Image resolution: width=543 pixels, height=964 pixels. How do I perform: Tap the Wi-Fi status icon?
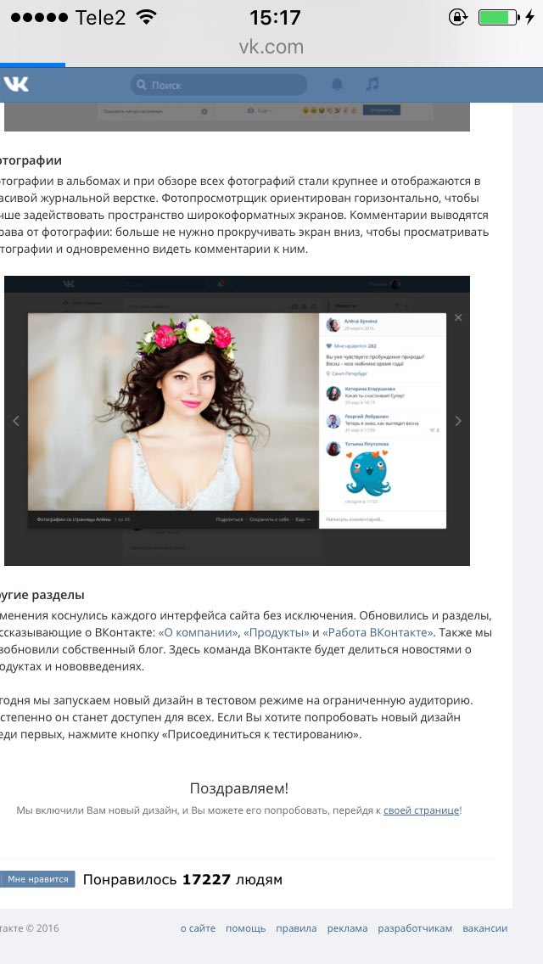pos(147,17)
